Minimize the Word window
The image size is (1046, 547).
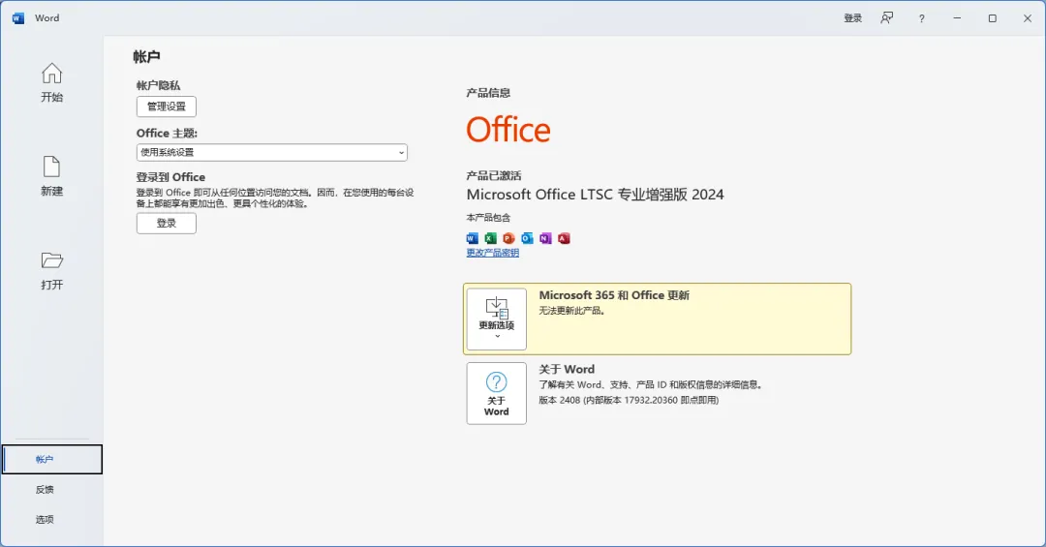click(x=957, y=18)
